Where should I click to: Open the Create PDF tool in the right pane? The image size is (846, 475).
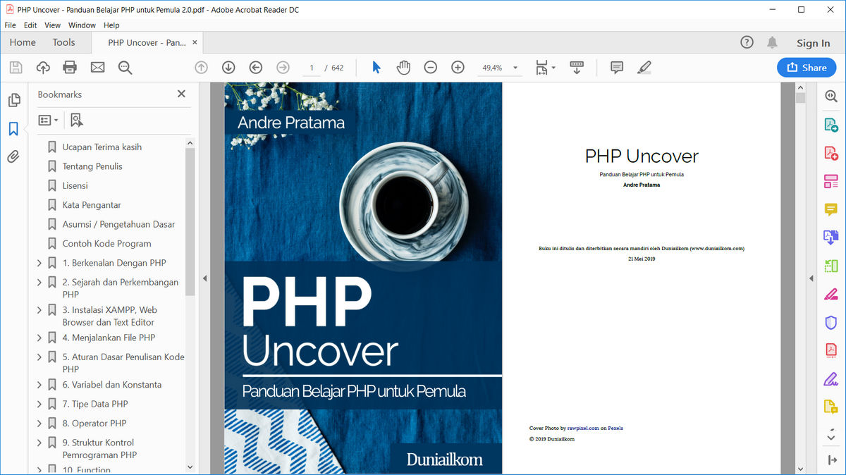831,153
